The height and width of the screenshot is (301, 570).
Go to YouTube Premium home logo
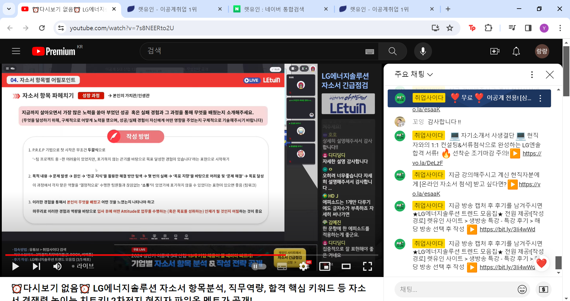coord(54,51)
